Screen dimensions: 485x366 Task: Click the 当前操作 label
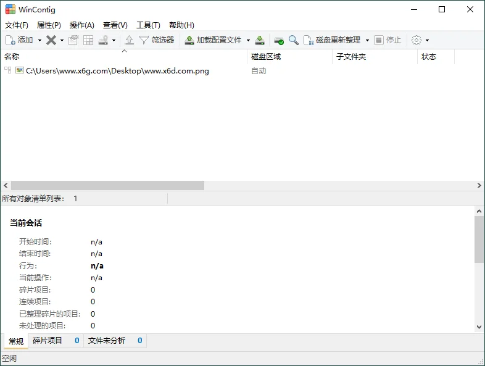(35, 278)
